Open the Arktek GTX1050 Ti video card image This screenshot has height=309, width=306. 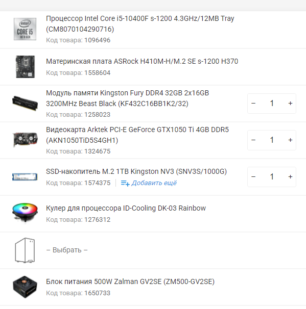point(25,140)
